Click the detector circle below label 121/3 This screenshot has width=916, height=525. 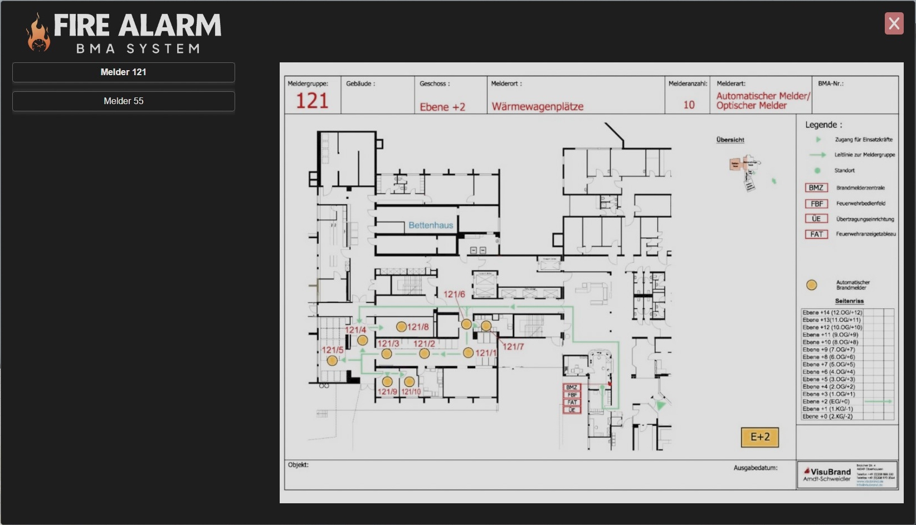[x=387, y=354]
